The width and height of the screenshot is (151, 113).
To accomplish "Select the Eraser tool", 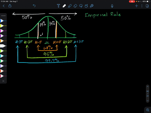I will [x=75, y=6].
